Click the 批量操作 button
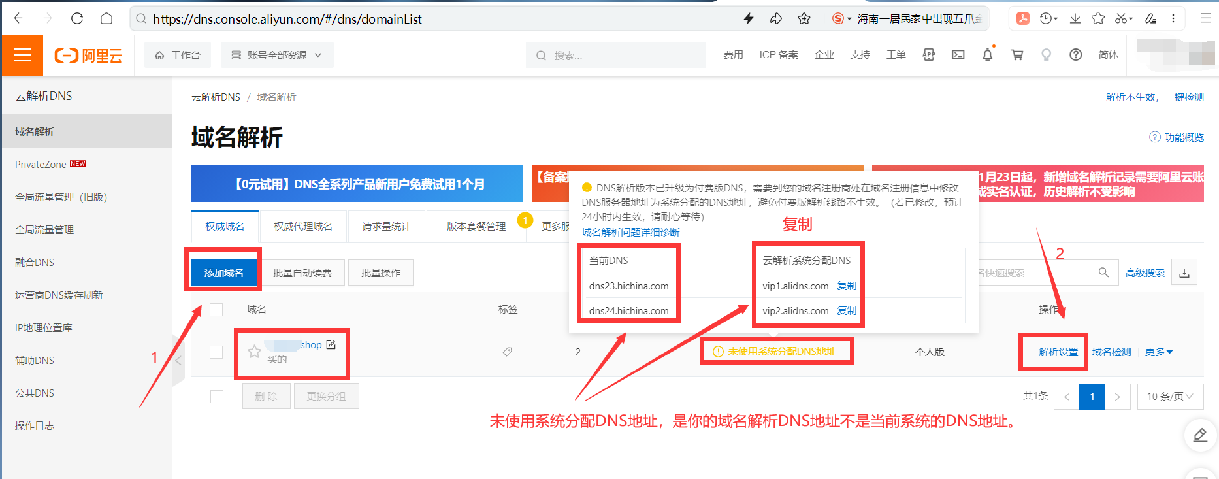1219x479 pixels. coord(381,273)
